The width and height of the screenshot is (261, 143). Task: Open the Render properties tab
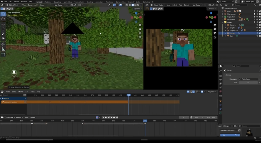point(221,76)
